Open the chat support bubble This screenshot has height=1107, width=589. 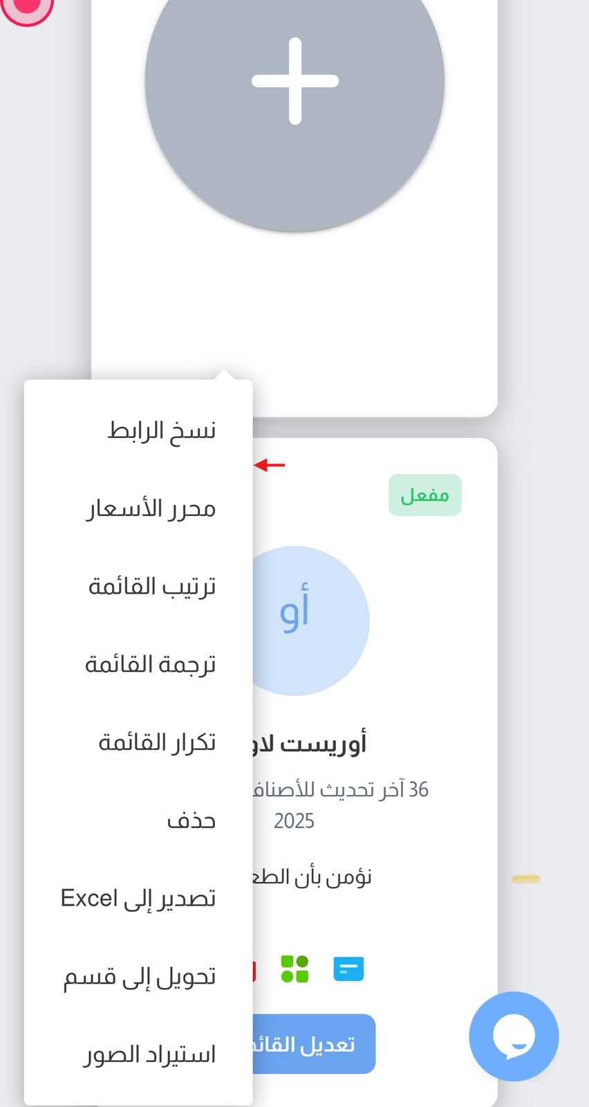[513, 1036]
